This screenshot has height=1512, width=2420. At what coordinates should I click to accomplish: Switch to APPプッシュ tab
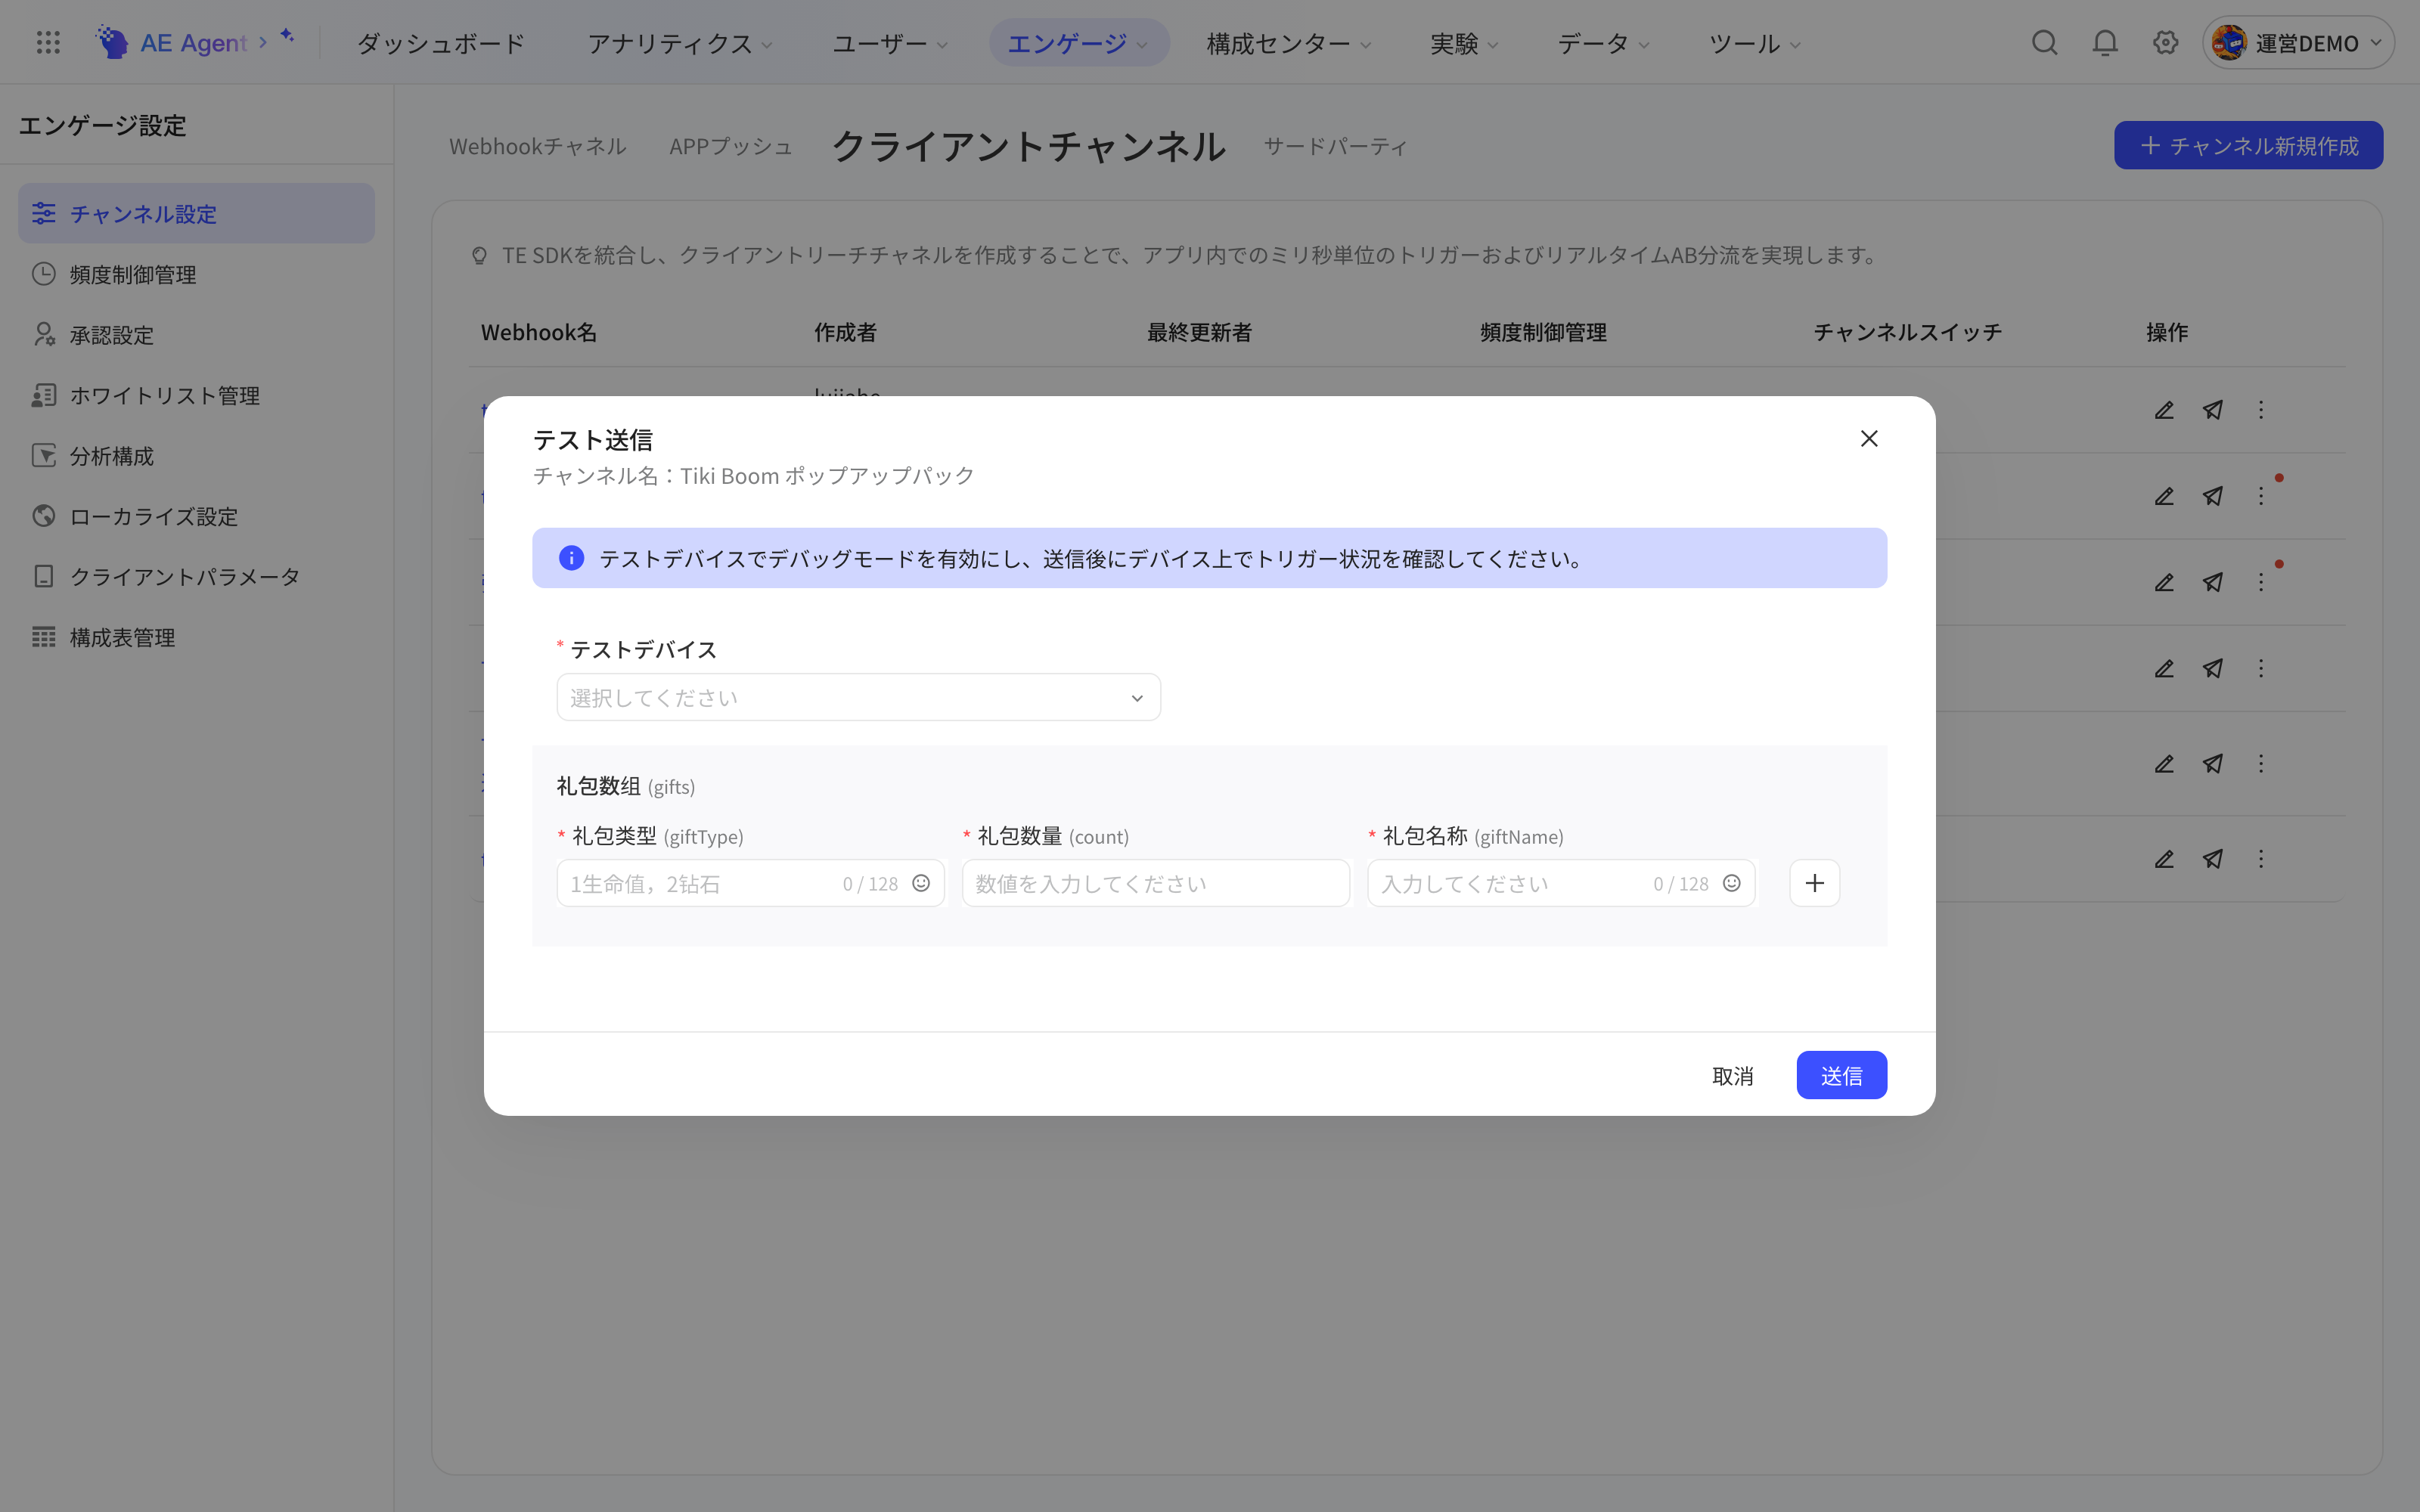coord(731,146)
